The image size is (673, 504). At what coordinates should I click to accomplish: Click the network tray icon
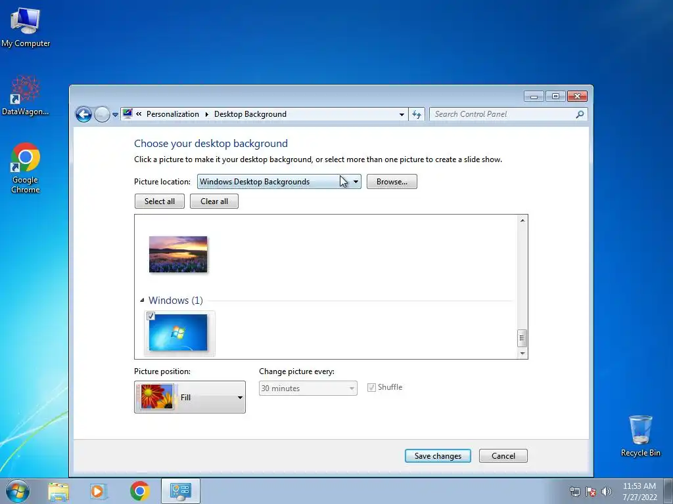coord(574,492)
